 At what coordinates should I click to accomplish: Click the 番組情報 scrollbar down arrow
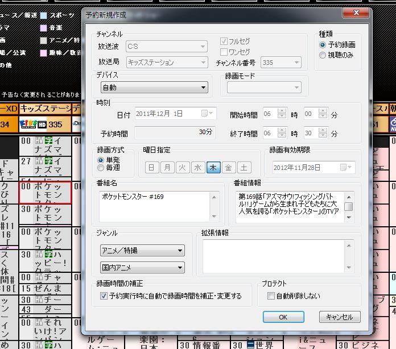pyautogui.click(x=349, y=218)
